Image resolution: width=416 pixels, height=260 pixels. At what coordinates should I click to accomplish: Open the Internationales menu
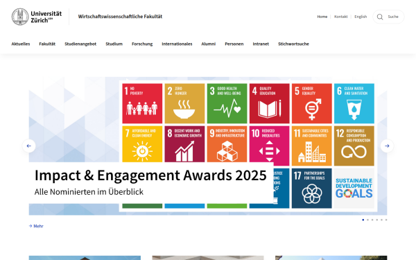[177, 44]
